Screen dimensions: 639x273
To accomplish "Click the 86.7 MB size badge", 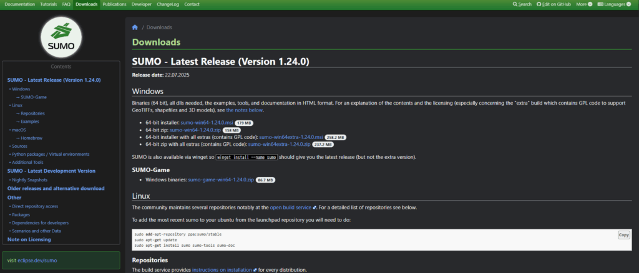I will click(265, 180).
